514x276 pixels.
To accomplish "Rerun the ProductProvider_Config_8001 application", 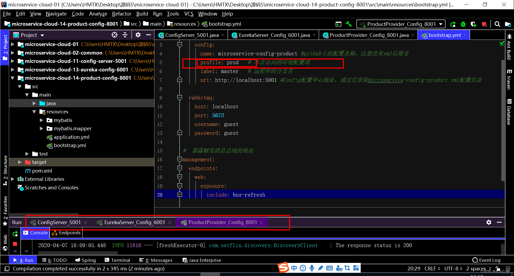I will [453, 24].
